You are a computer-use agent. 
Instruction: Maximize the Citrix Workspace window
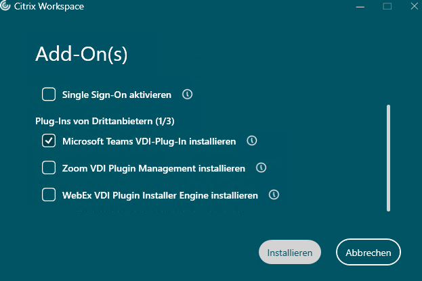point(387,6)
